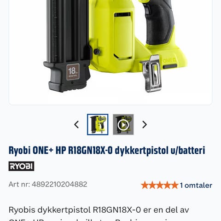Click the 18 gauge label on the magazine
Viewport: 221px width, 221px height.
pyautogui.click(x=73, y=72)
